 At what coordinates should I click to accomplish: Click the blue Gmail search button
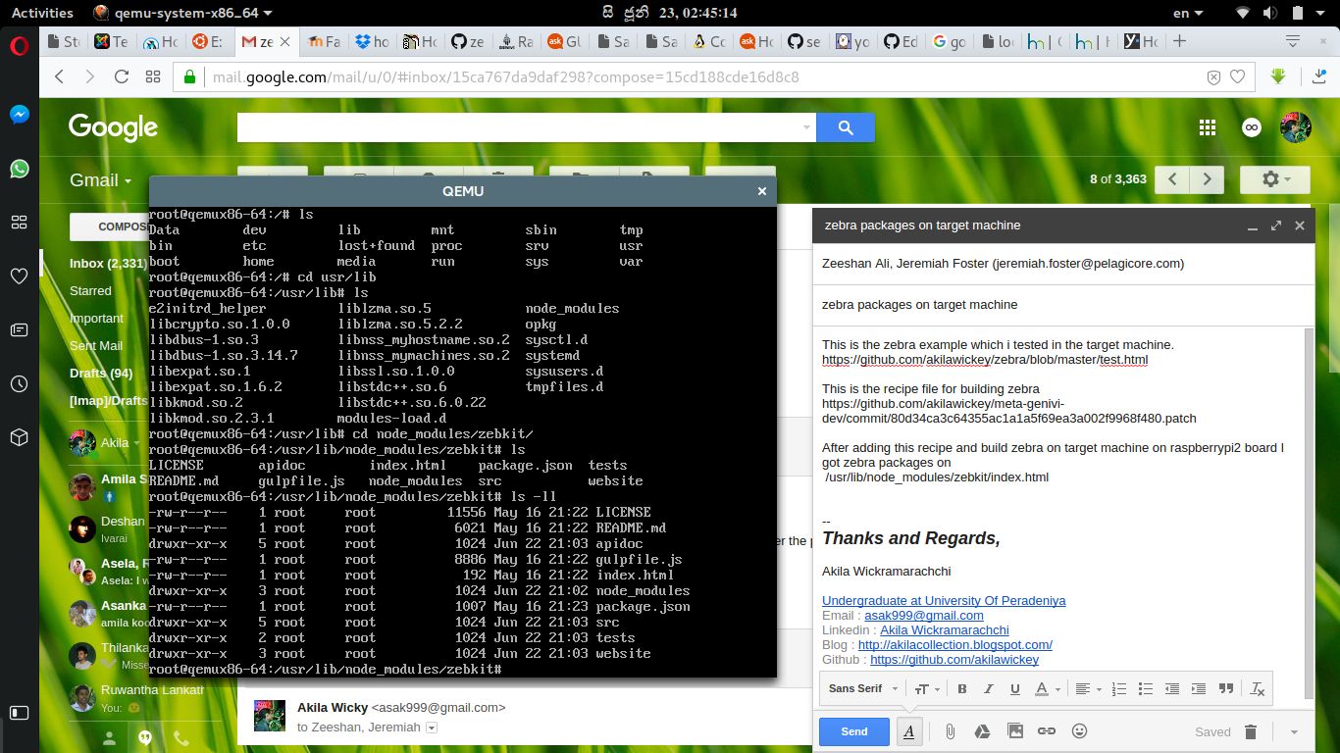(846, 127)
